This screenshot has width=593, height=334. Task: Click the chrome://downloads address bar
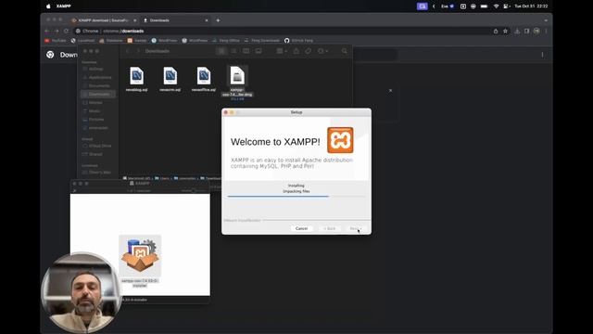coord(284,31)
